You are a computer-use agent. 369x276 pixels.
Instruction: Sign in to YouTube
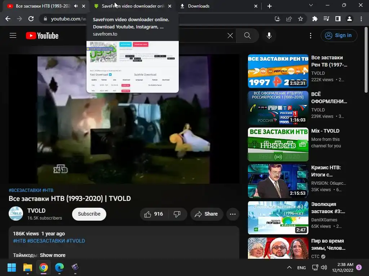click(x=339, y=36)
